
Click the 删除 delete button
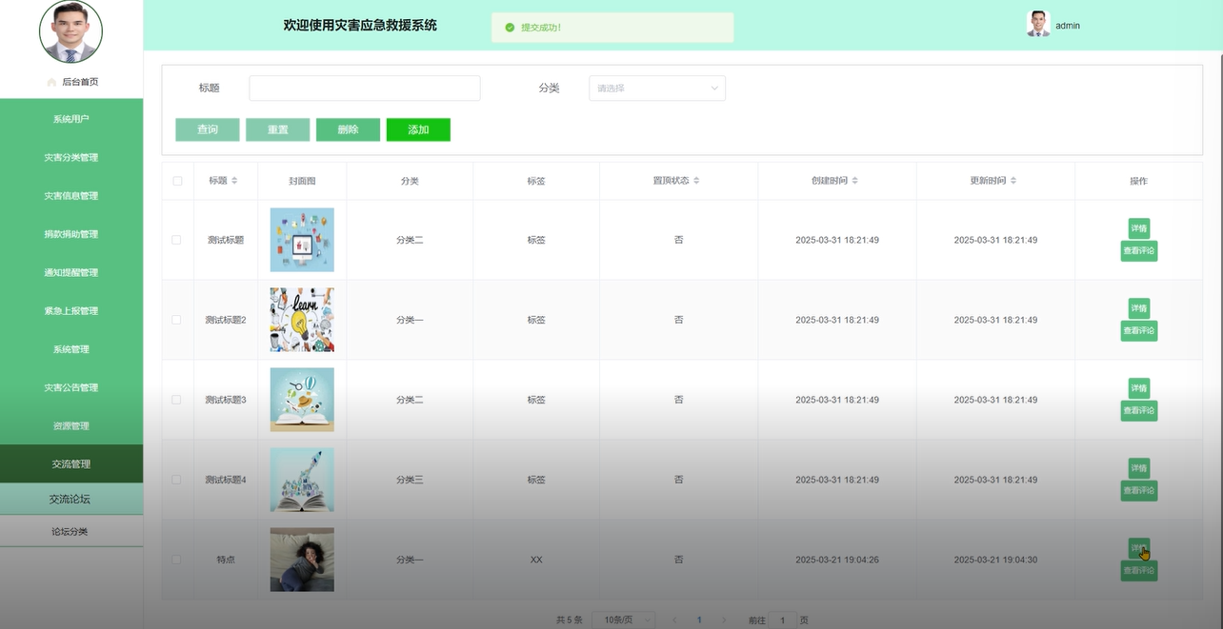tap(348, 129)
